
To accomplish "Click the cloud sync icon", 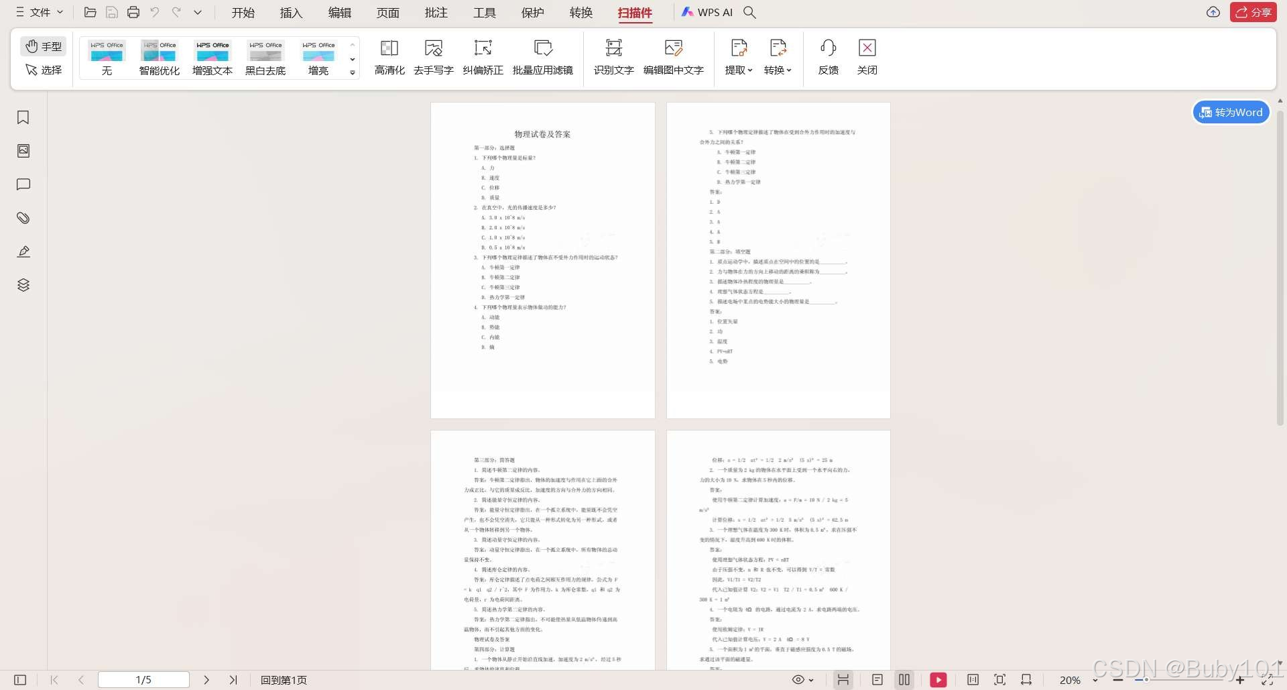I will tap(1213, 12).
